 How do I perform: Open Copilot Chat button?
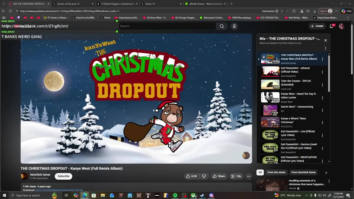point(346,11)
